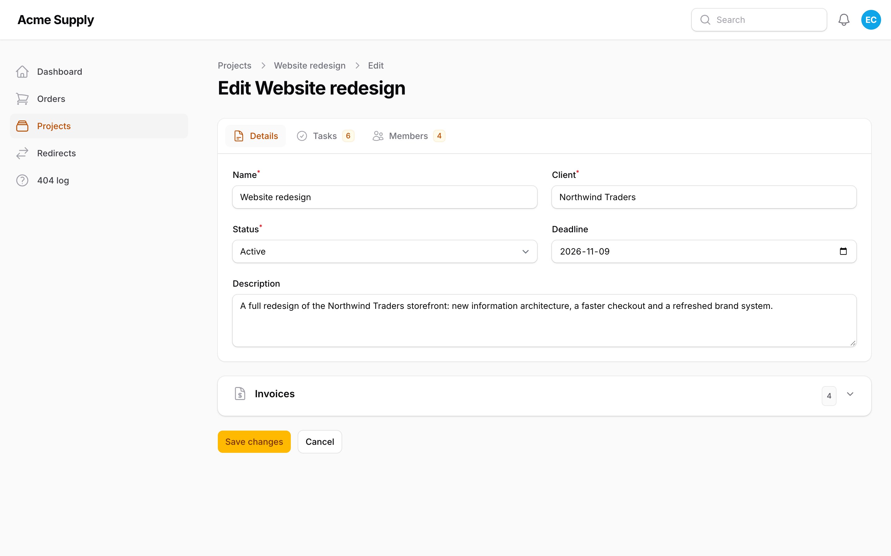The height and width of the screenshot is (556, 891).
Task: Open Redirects from the sidebar
Action: pyautogui.click(x=99, y=153)
